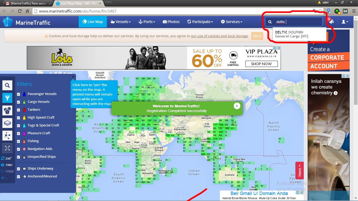Disable the Fishing filter checkbox
Image resolution: width=358 pixels, height=201 pixels.
click(19, 141)
